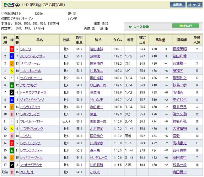Click the レース映像 camera icon
Viewport: 204px width, 177px height.
[130, 27]
